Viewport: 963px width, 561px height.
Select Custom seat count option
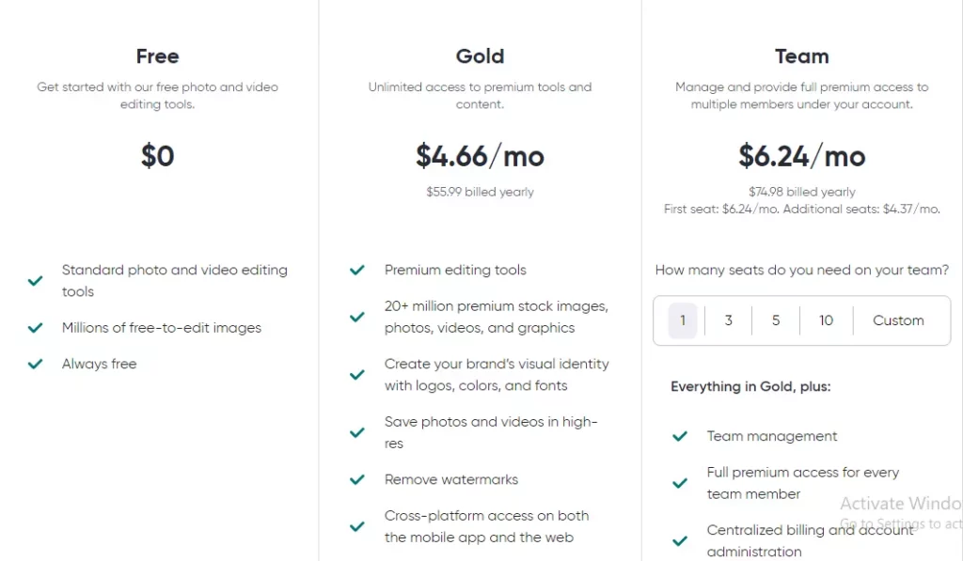click(x=898, y=320)
